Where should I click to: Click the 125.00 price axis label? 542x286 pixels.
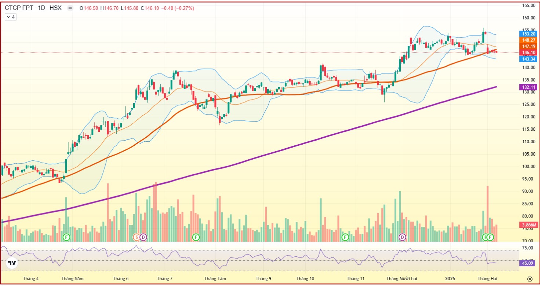tap(529, 104)
